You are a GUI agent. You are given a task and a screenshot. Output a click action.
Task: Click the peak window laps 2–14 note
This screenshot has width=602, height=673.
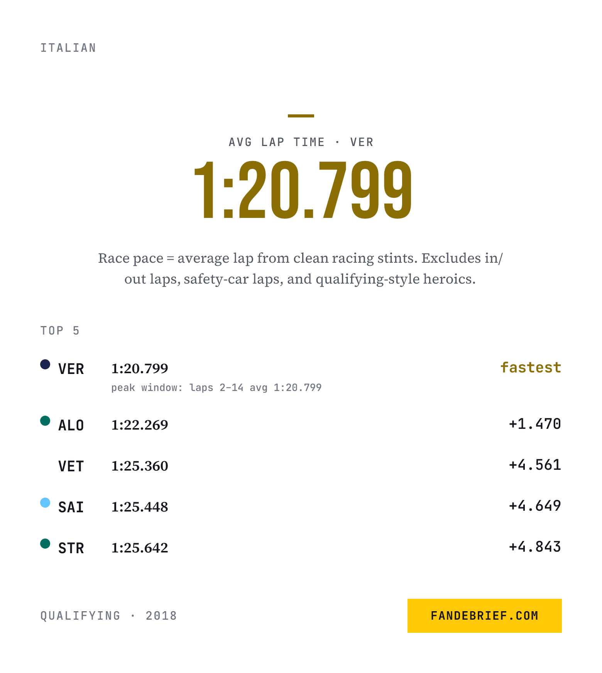216,387
